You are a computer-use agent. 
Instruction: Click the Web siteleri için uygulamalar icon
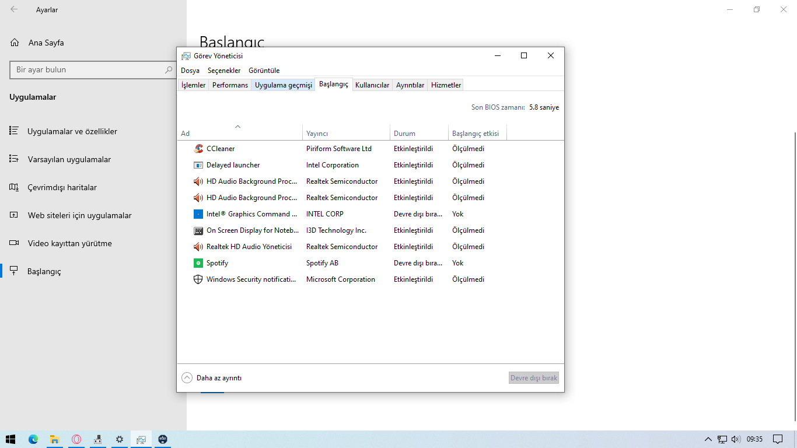pyautogui.click(x=14, y=215)
